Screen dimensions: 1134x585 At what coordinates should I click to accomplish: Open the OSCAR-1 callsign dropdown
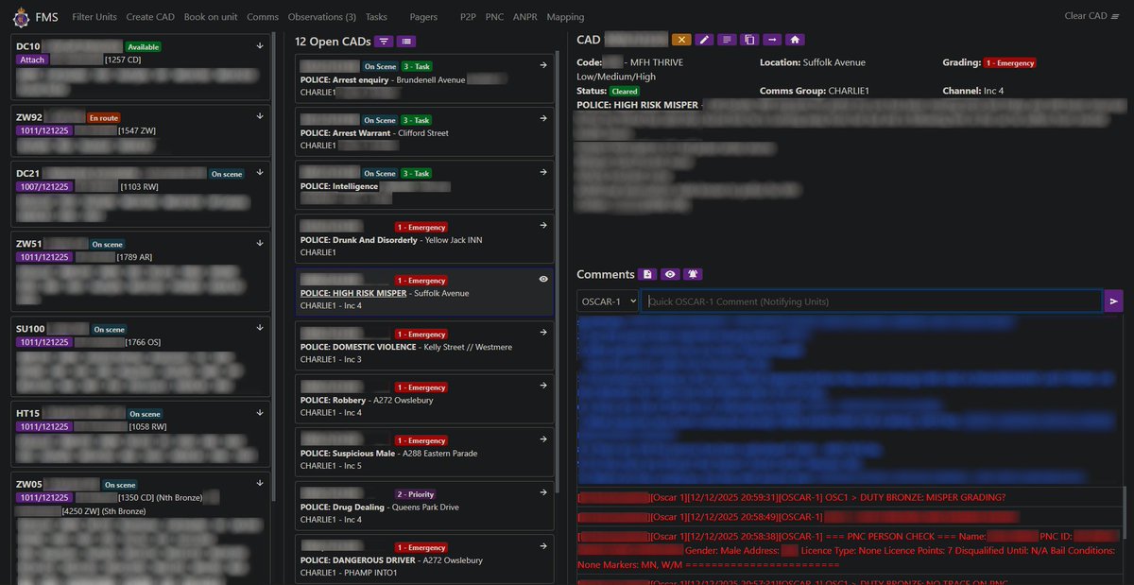[607, 301]
